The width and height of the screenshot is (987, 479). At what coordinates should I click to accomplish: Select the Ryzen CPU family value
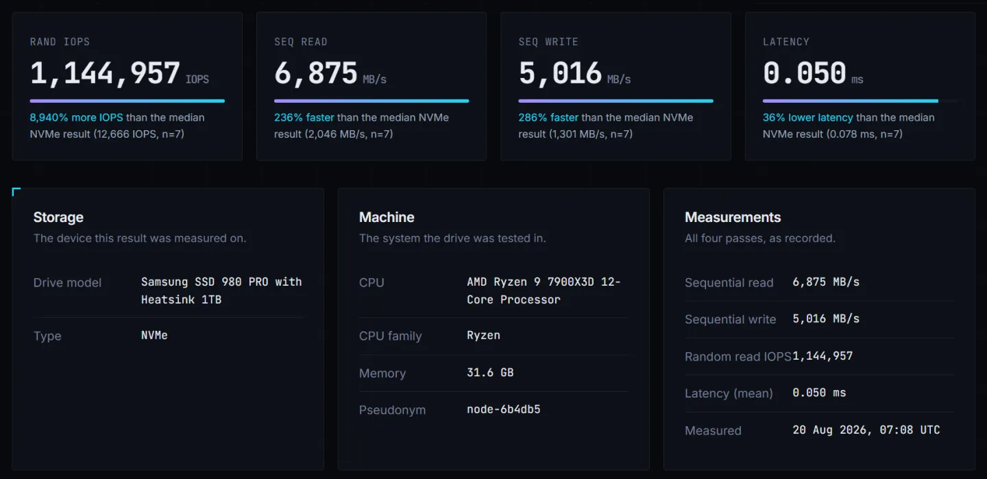484,335
